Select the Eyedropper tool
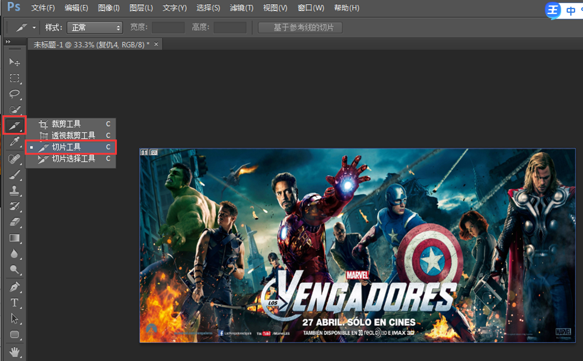Image resolution: width=583 pixels, height=361 pixels. point(15,142)
